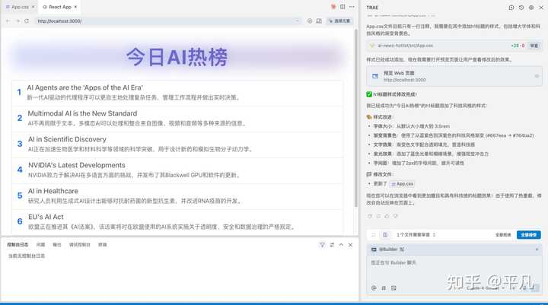
Task: Select the 控制台日志 console log tab
Action: pyautogui.click(x=18, y=245)
